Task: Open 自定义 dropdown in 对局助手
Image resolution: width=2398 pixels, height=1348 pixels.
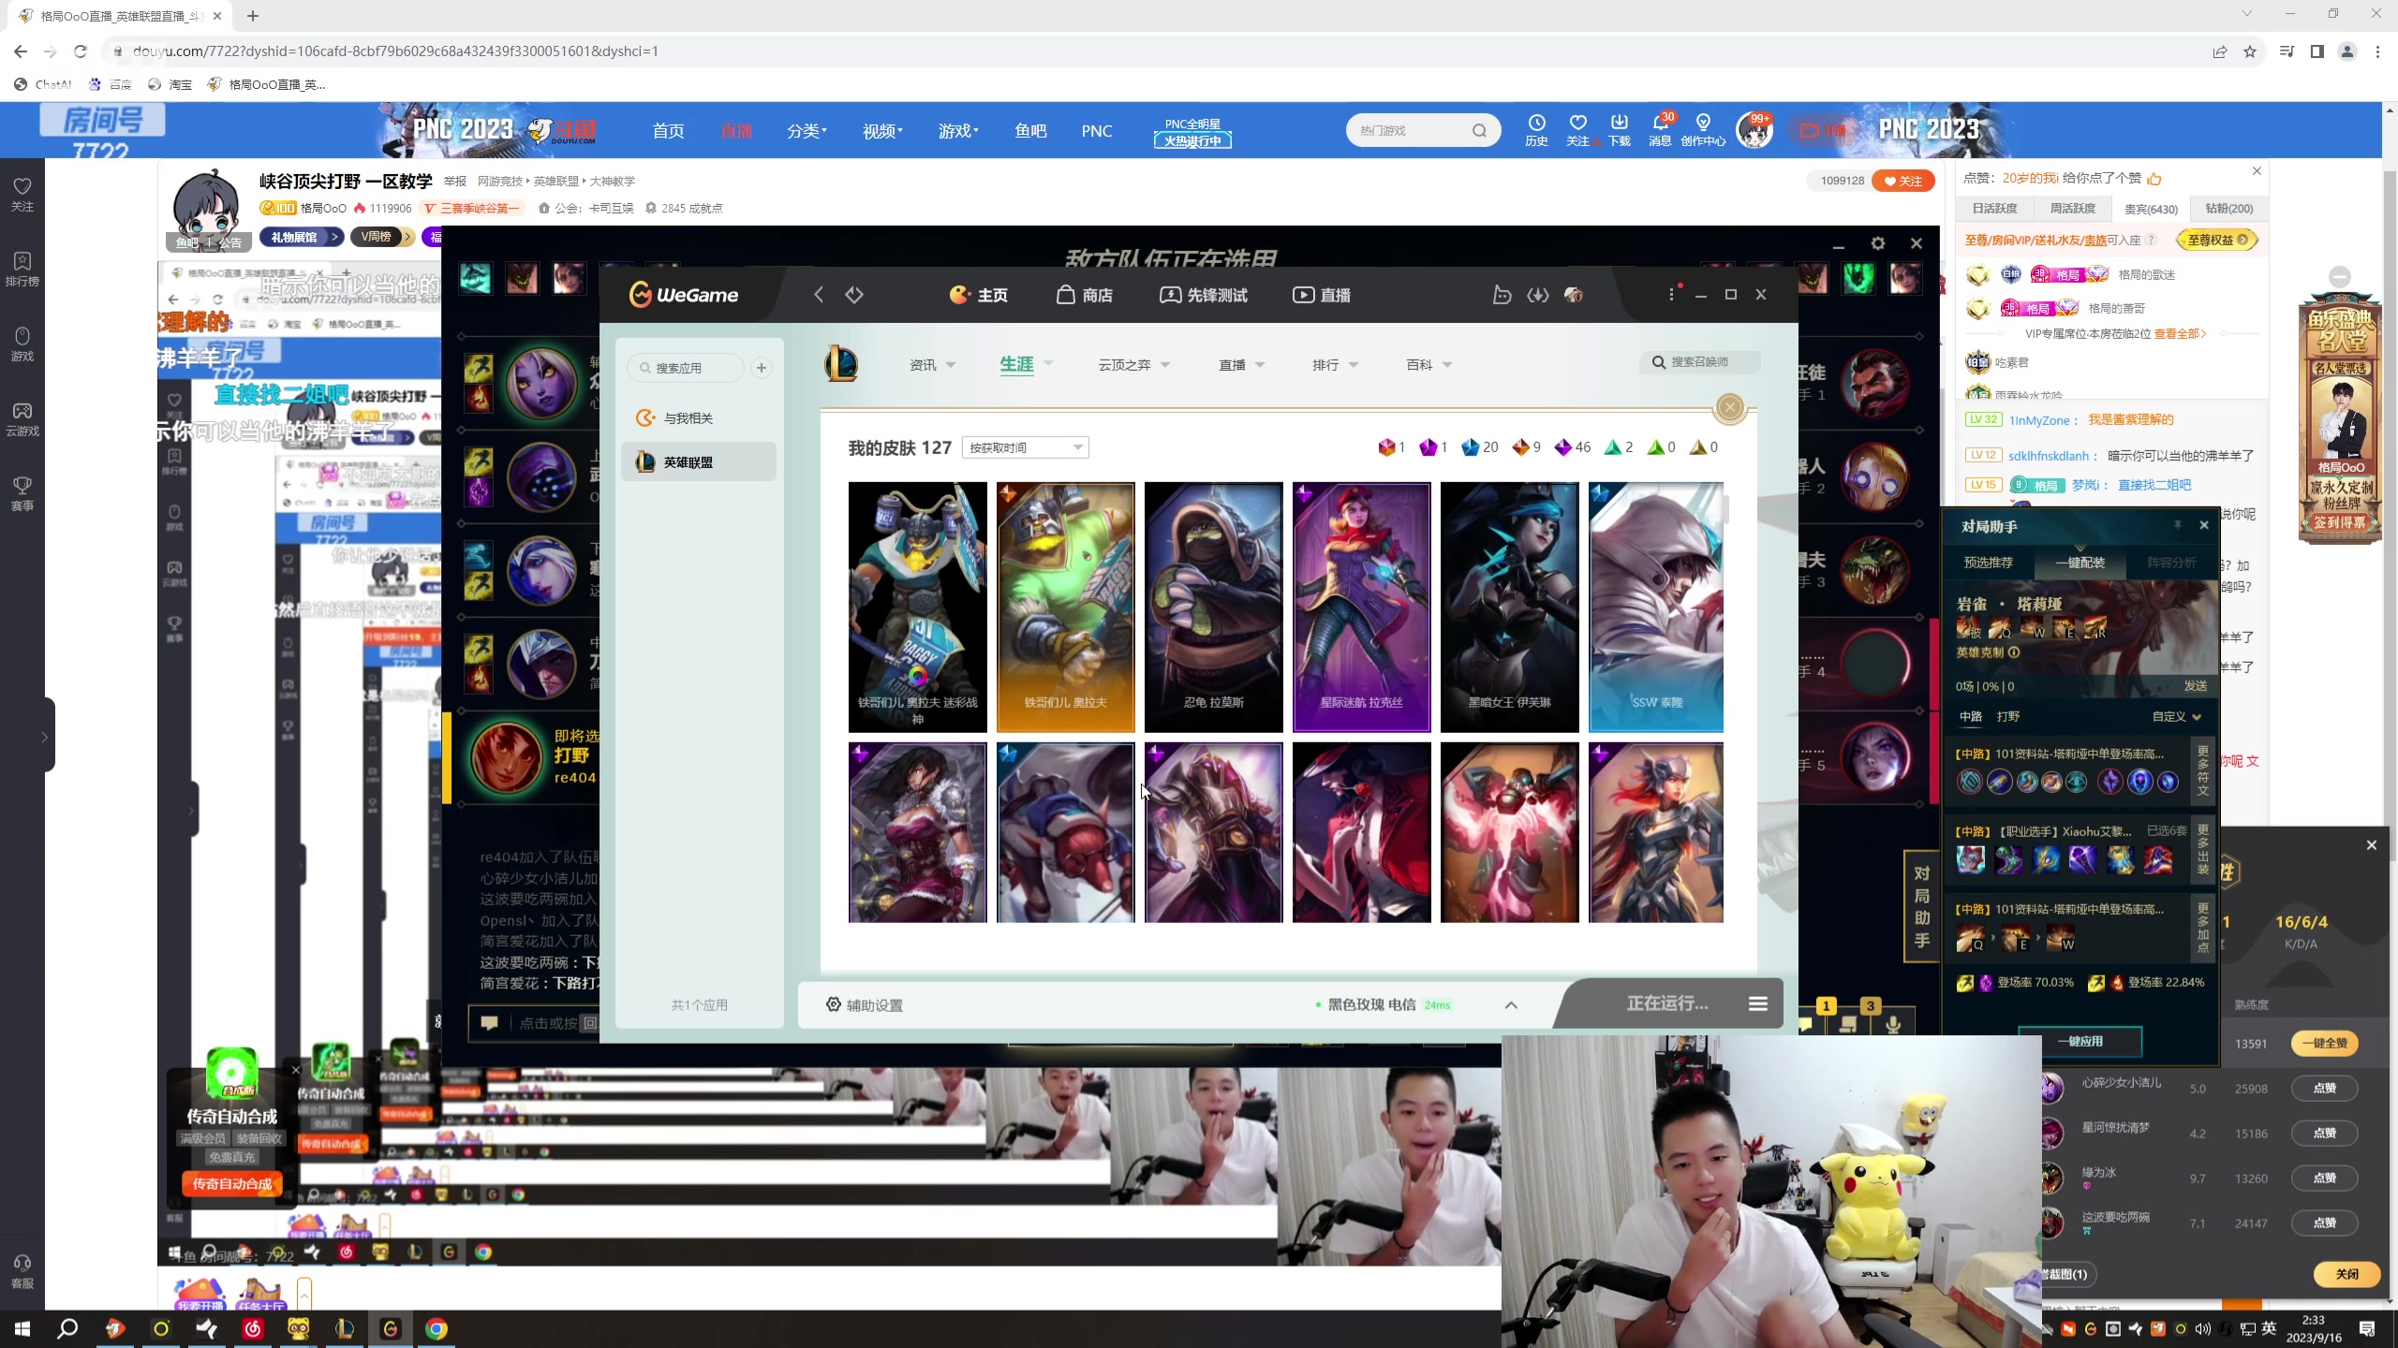Action: [2176, 716]
